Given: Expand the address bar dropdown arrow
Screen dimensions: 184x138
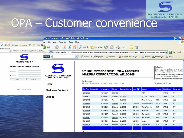Looking at the screenshot, I should [167, 52].
